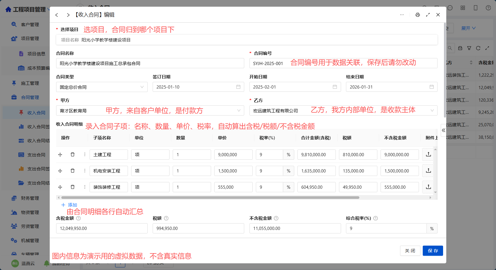Viewport: 496px width, 270px height.
Task: Go to next record arrow in dialog header
Action: coord(68,15)
